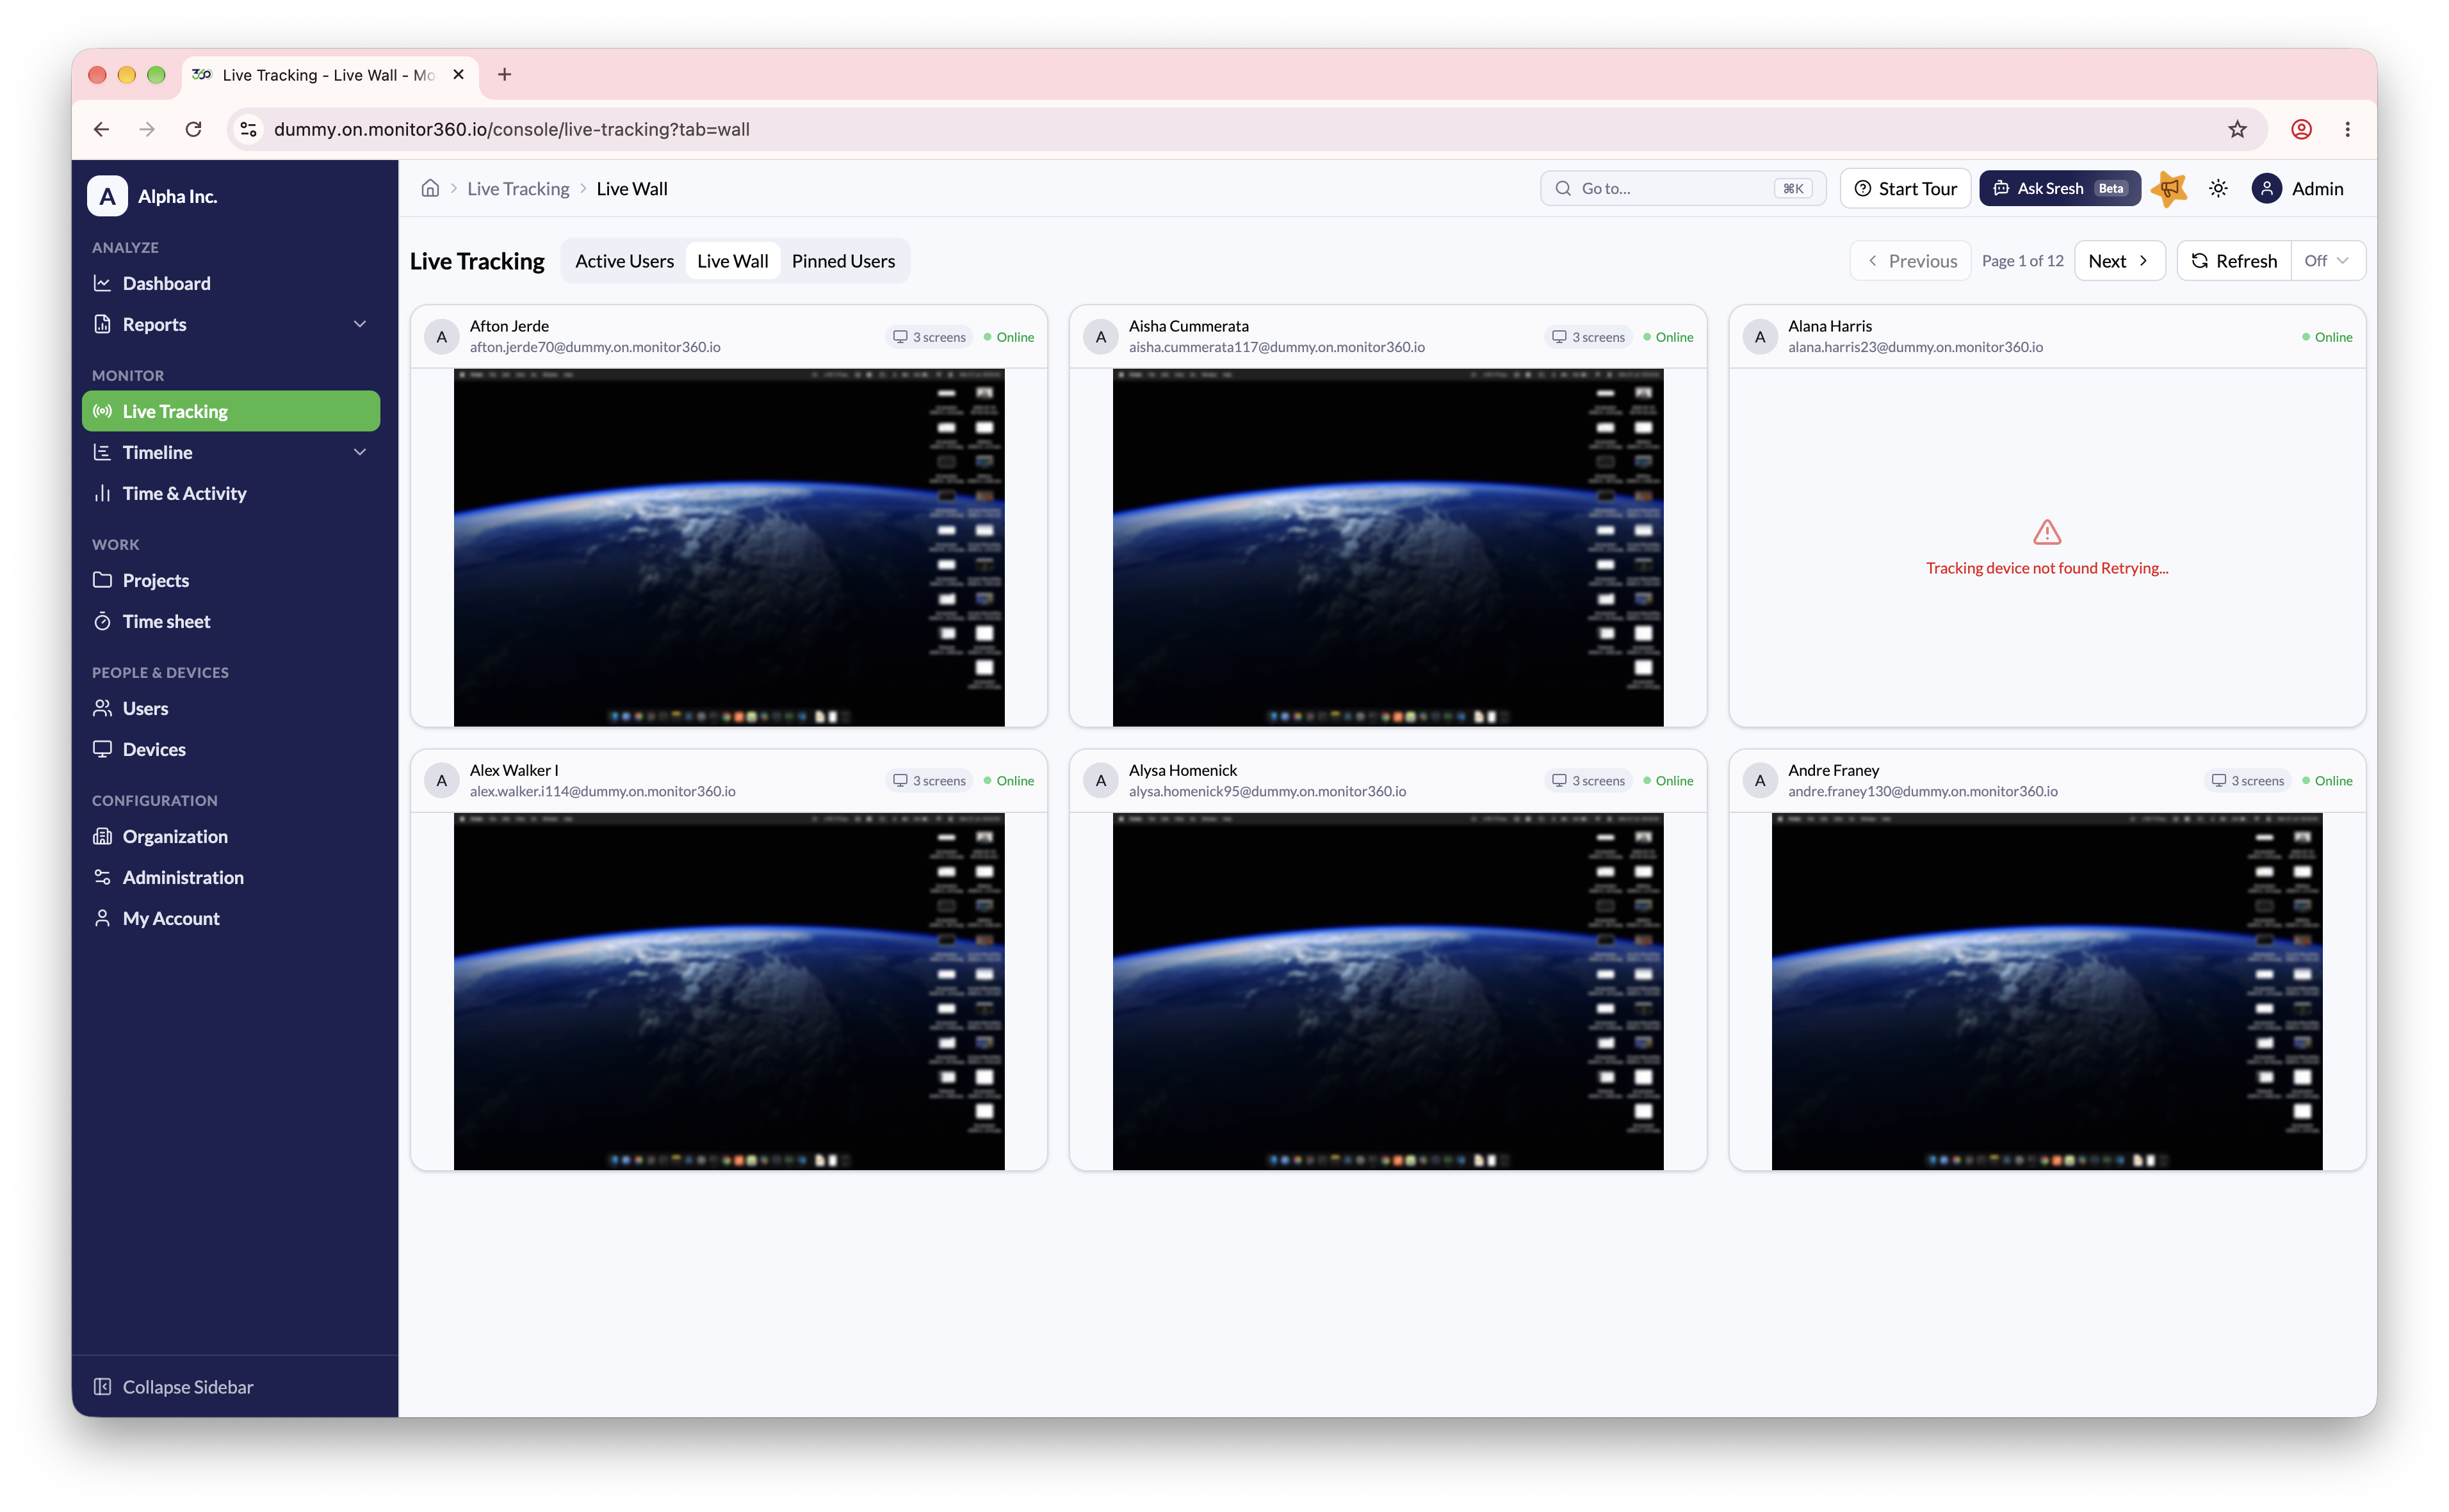This screenshot has width=2449, height=1512.
Task: Start the product tour
Action: (1905, 189)
